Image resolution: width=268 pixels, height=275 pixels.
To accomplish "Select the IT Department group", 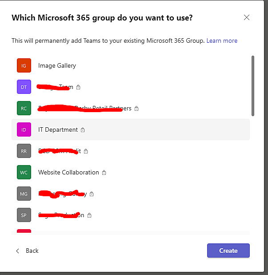I will pos(58,129).
